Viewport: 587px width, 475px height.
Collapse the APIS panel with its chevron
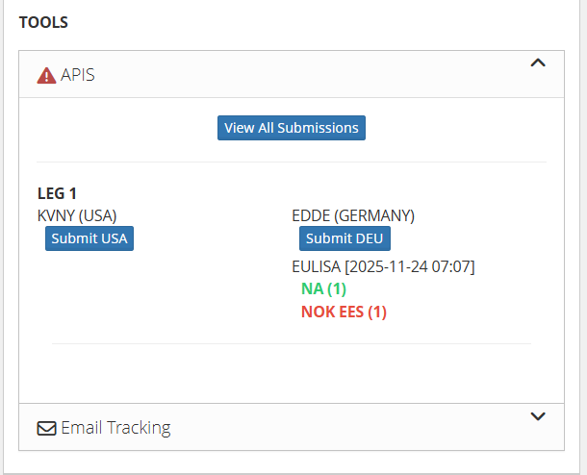(538, 63)
